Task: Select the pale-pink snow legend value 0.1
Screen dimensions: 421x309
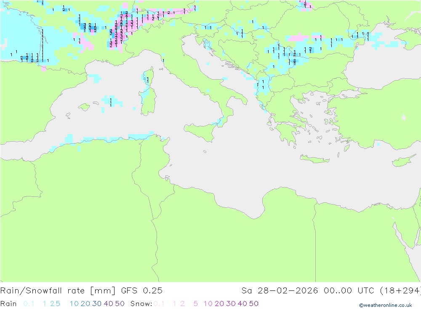Action: pos(159,304)
